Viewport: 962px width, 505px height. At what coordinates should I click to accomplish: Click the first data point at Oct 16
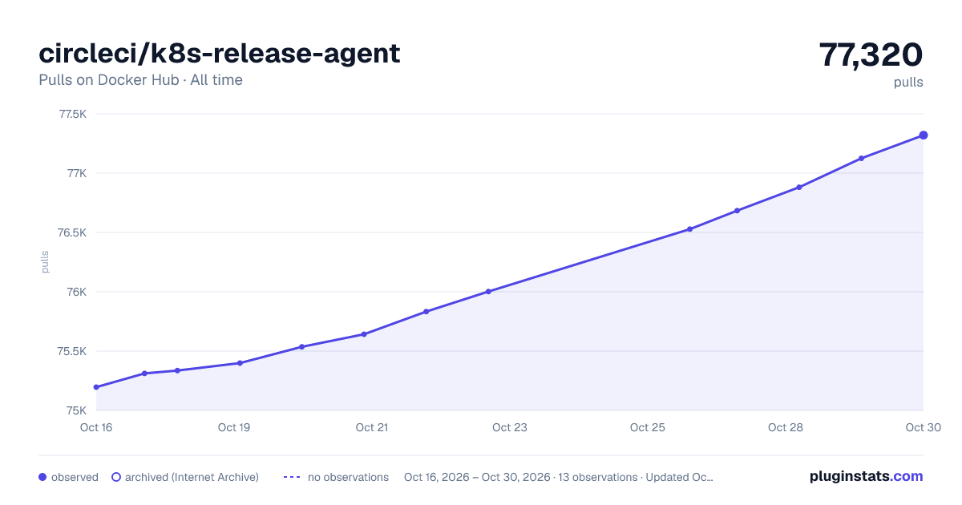96,387
